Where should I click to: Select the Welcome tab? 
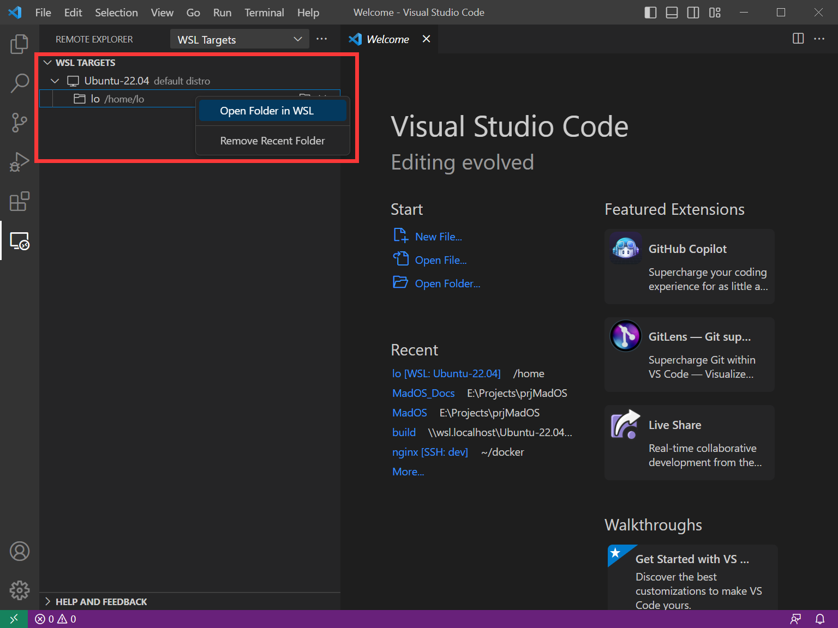click(388, 39)
